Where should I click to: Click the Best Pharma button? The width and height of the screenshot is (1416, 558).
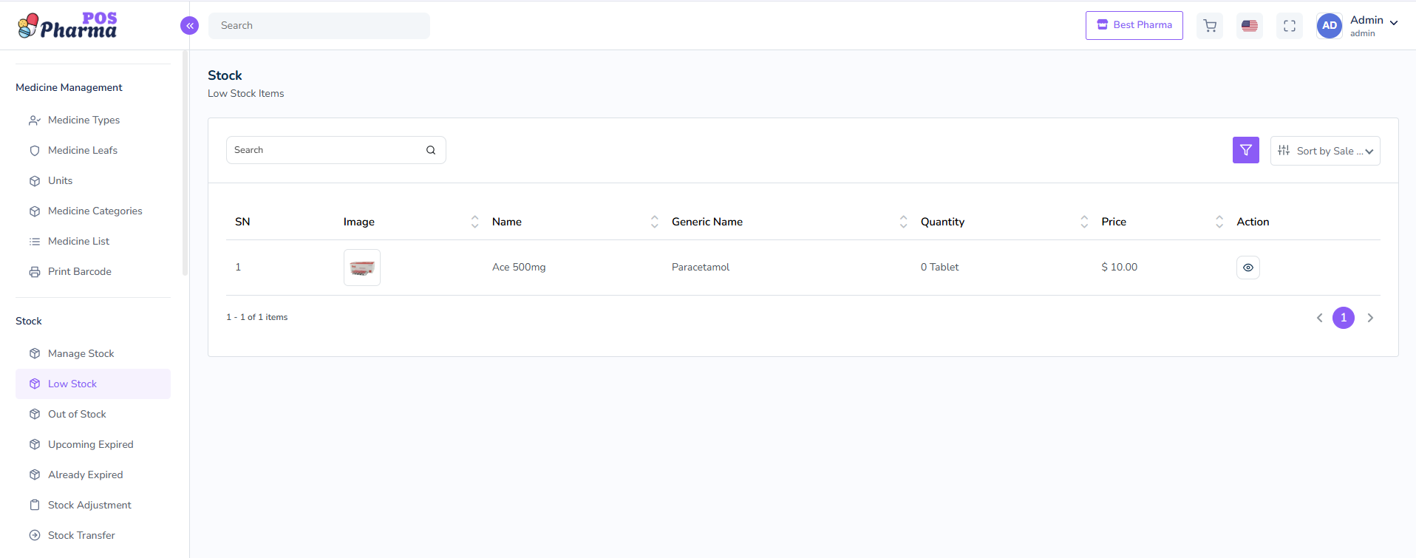tap(1134, 25)
